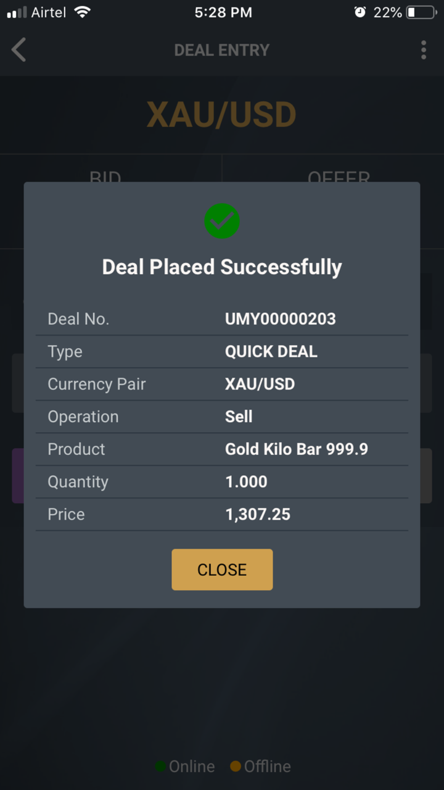The width and height of the screenshot is (444, 790).
Task: Tap the back arrow icon
Action: (19, 50)
